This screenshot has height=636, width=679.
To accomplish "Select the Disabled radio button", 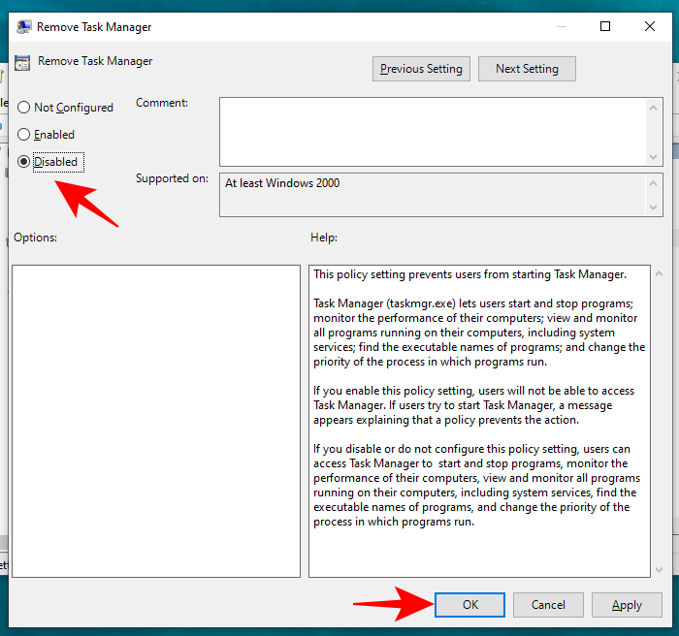I will [x=24, y=162].
